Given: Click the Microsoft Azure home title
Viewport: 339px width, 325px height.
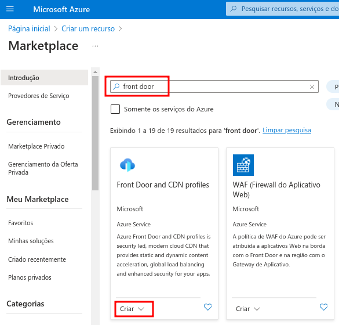Looking at the screenshot, I should (x=61, y=9).
